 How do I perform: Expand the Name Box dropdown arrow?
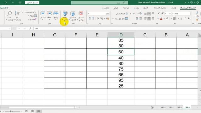click(x=10, y=28)
